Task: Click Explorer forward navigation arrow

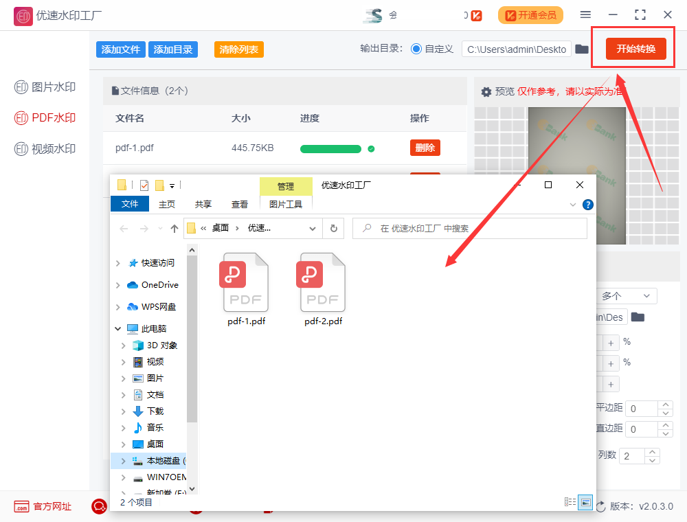Action: (144, 229)
